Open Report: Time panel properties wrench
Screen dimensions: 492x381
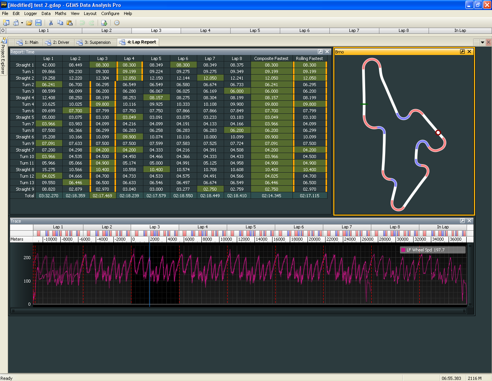(320, 52)
